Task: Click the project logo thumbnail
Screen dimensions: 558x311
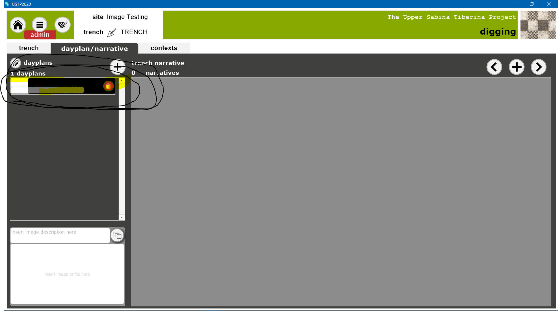Action: 538,25
